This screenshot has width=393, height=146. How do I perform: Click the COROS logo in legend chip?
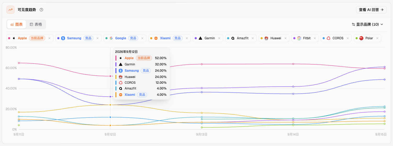[x=328, y=38]
